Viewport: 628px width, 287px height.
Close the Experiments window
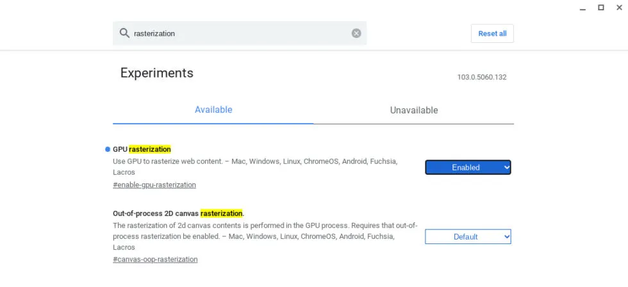pyautogui.click(x=619, y=7)
